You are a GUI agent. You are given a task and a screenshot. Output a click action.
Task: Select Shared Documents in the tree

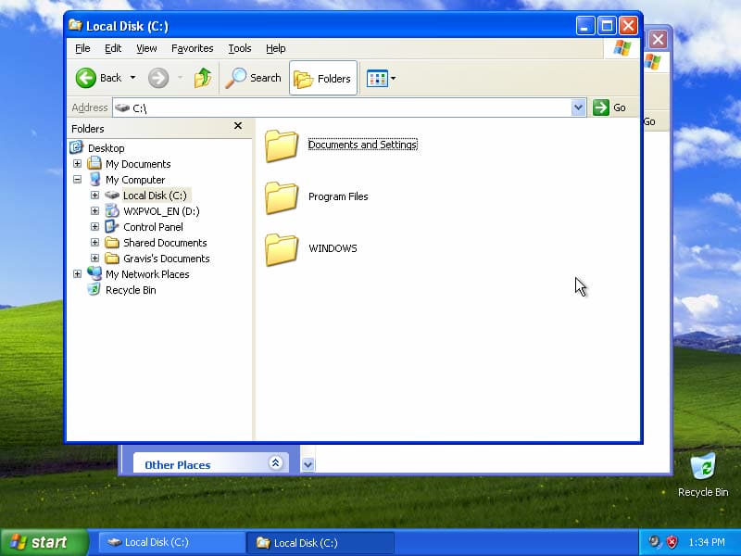tap(165, 243)
